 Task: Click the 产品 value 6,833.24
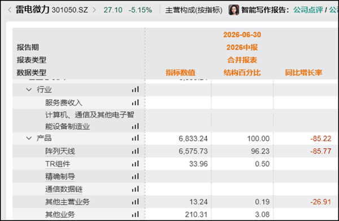[193, 138]
